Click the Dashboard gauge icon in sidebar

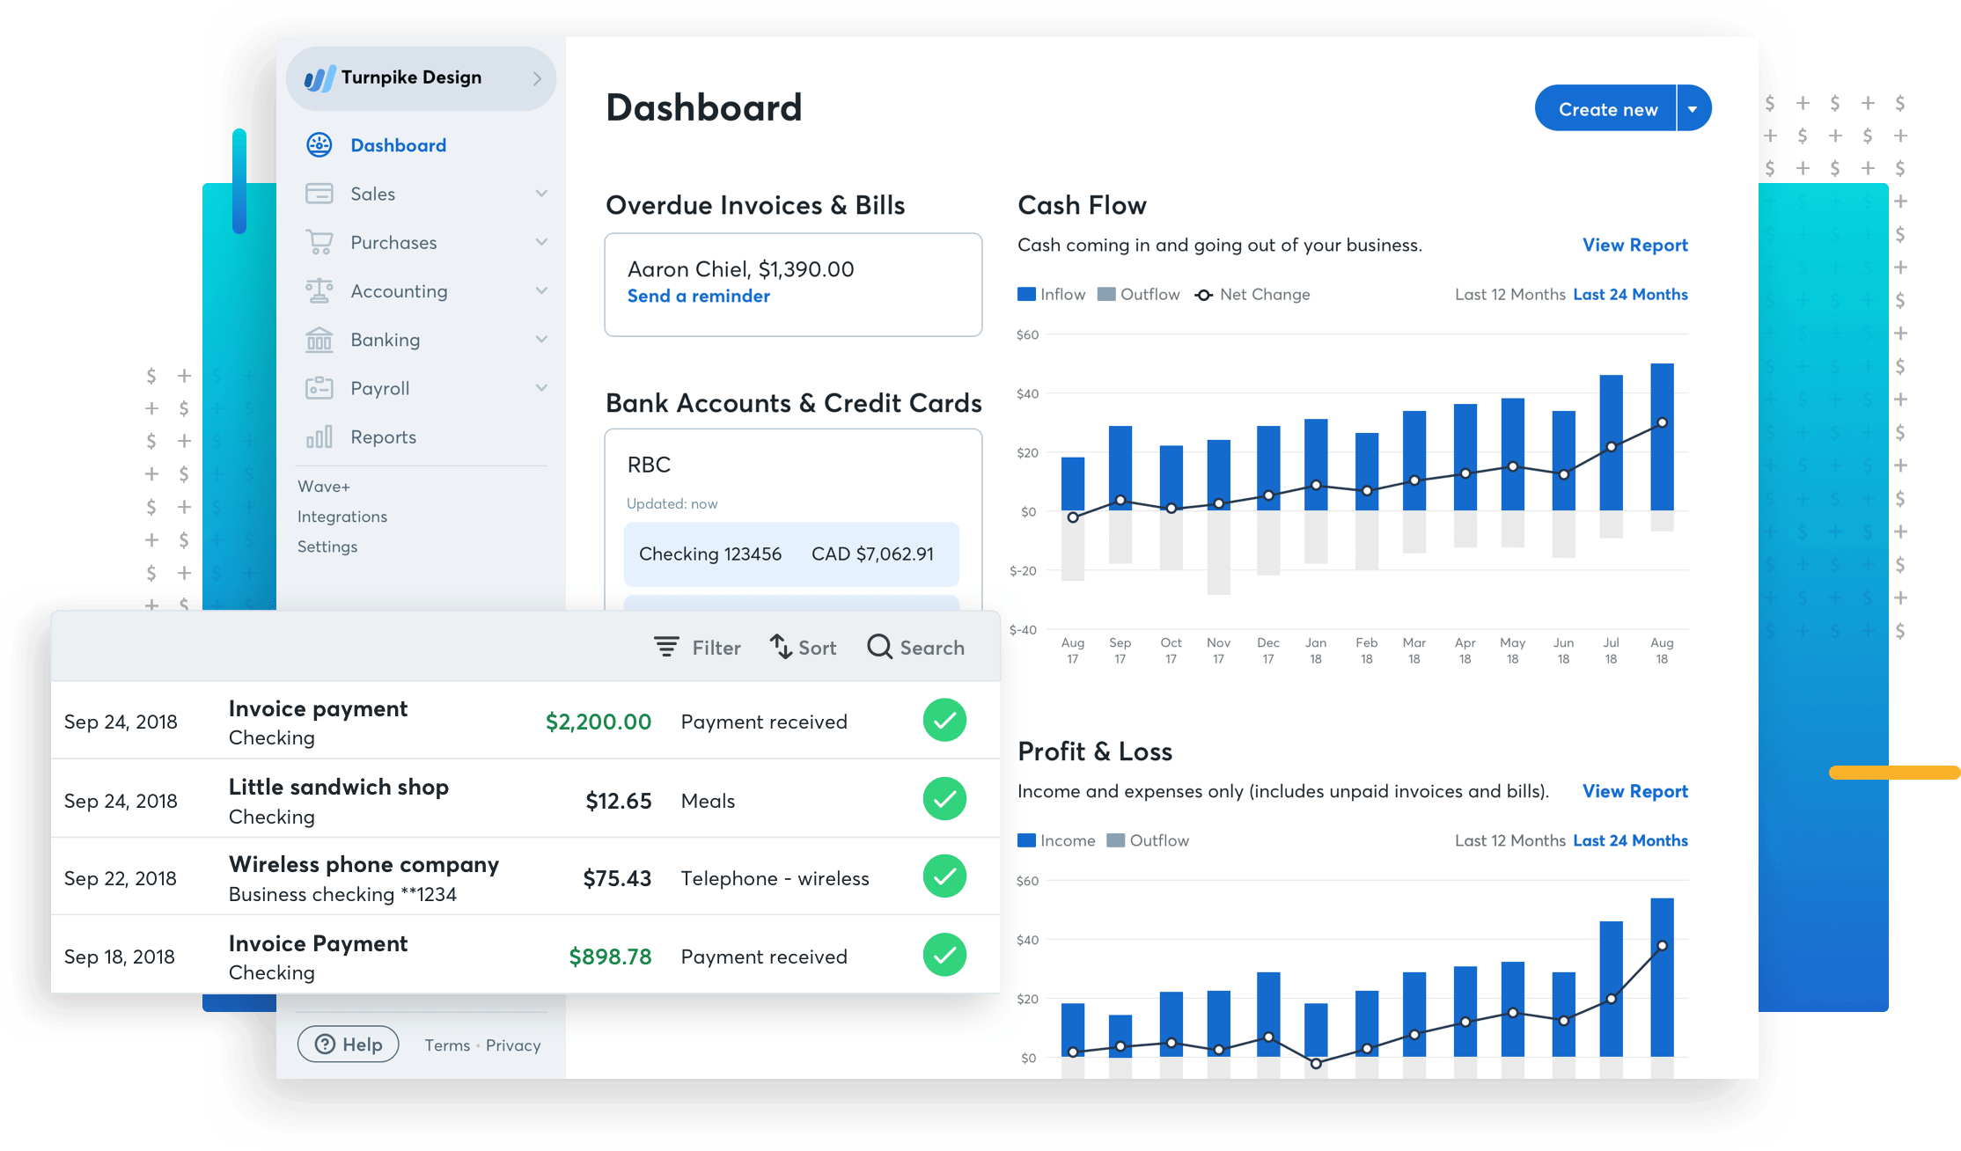tap(319, 145)
